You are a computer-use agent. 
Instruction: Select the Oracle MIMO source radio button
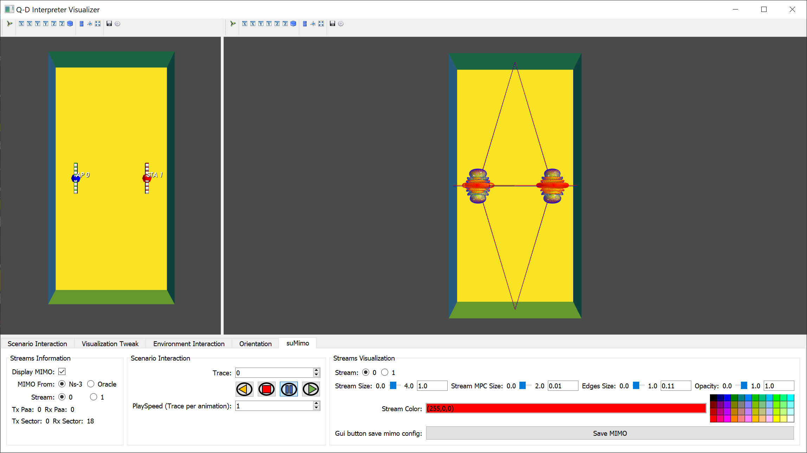tap(91, 384)
